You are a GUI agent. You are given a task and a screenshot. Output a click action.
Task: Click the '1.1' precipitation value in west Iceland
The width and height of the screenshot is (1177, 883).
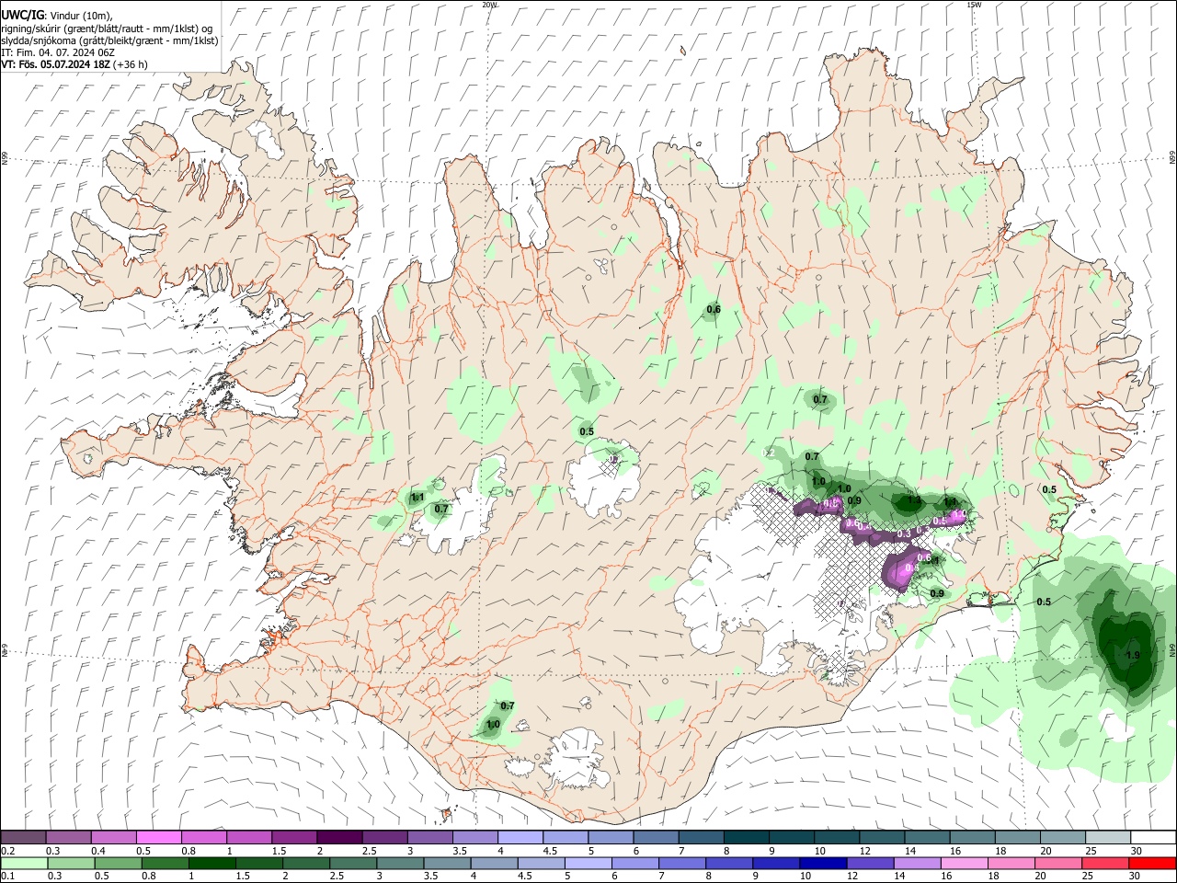click(417, 498)
